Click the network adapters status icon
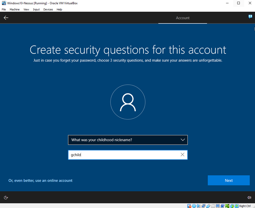255x208 pixels. tap(204, 206)
